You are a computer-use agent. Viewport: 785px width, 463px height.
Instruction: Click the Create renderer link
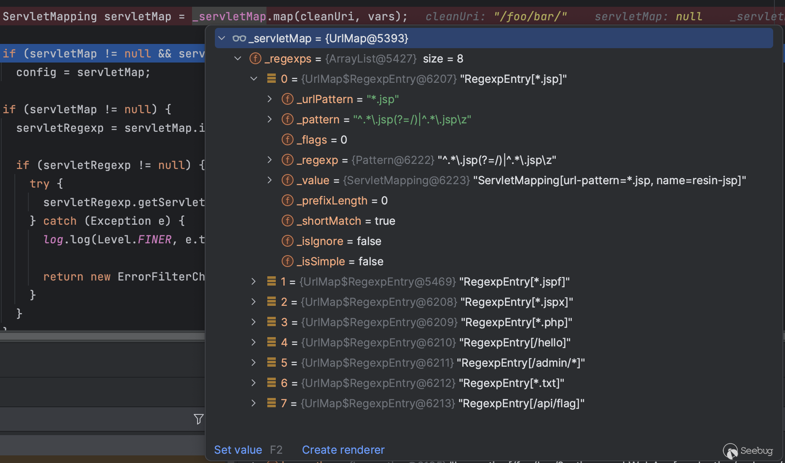pyautogui.click(x=343, y=450)
